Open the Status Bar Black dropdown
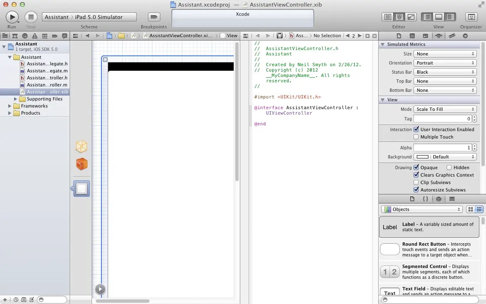 pyautogui.click(x=445, y=72)
